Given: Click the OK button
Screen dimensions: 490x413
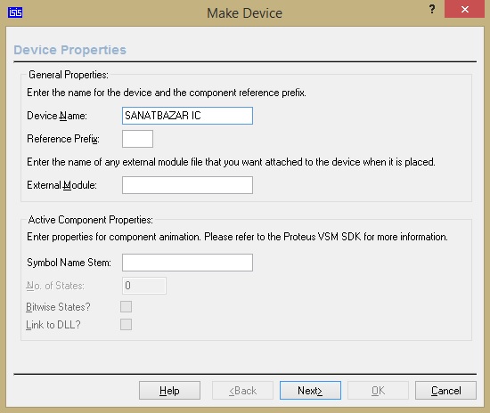Looking at the screenshot, I should pos(378,391).
